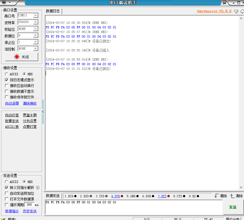Uncheck 按日志模式显示 checkbox
This screenshot has height=220, width=244.
(7, 80)
